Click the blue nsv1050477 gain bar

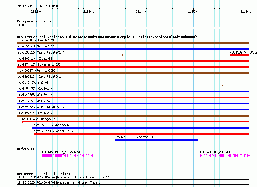point(133,91)
